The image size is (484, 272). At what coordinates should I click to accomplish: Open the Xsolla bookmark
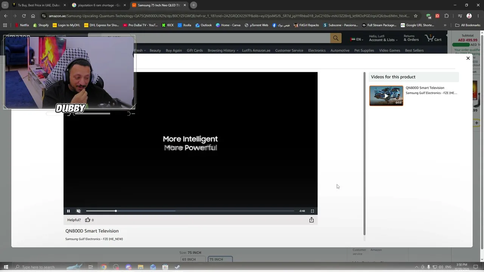(184, 25)
